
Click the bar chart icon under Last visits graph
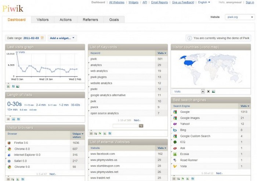pos(8,86)
